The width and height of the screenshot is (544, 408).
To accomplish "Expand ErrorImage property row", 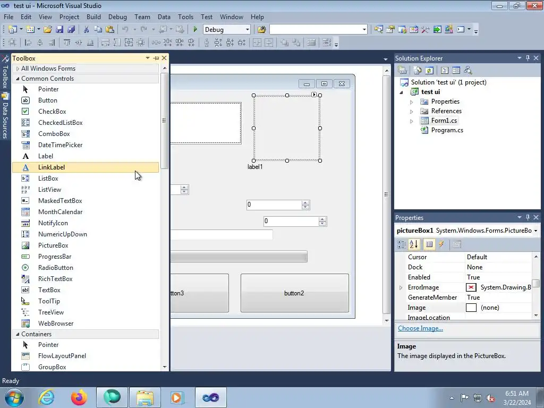I will point(401,287).
